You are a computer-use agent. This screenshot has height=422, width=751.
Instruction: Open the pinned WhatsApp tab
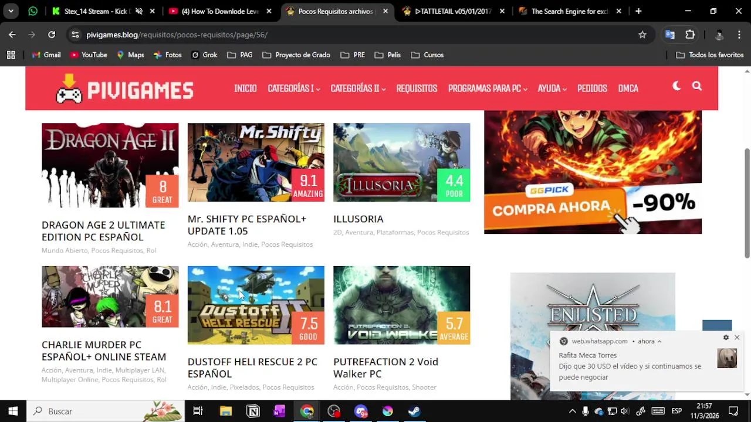[33, 11]
